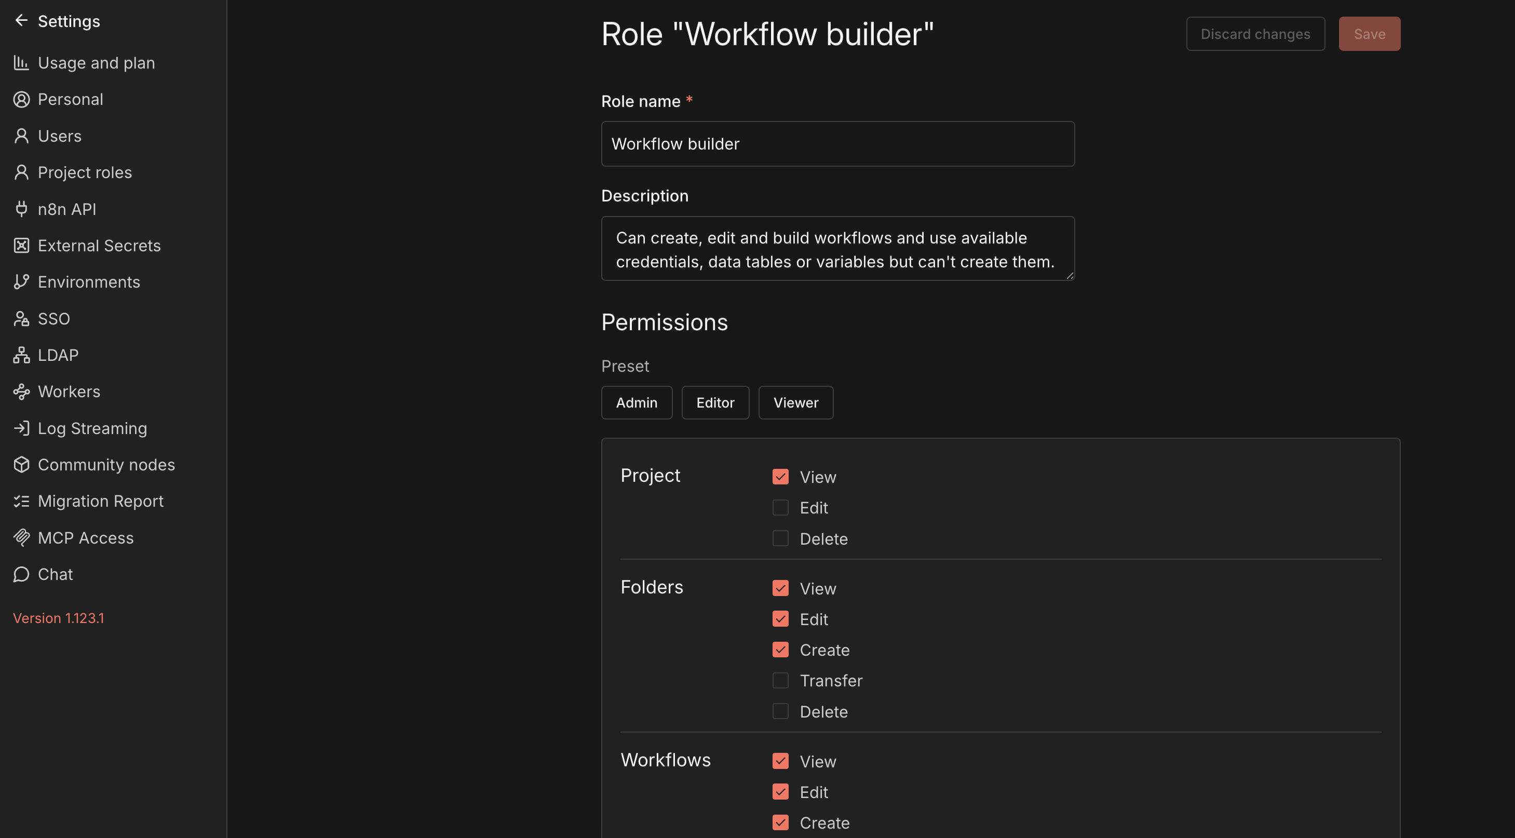Click the Community nodes cube icon

pos(21,464)
